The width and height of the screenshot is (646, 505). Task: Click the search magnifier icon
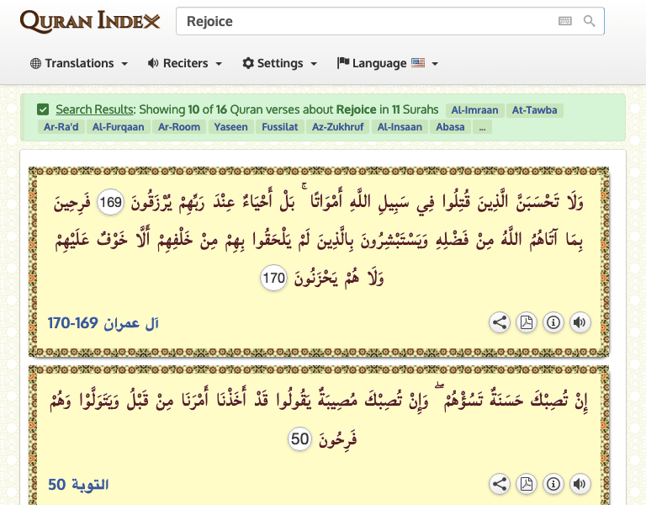coord(590,21)
